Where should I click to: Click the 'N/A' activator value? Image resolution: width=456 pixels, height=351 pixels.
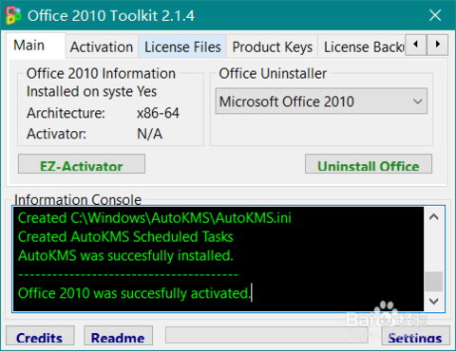(x=149, y=134)
